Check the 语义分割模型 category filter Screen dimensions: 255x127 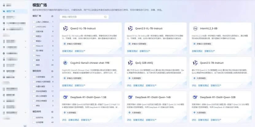[34, 96]
